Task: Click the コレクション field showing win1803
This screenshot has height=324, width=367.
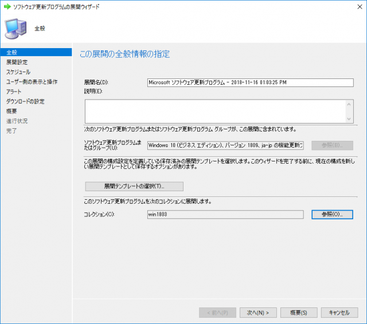Action: pyautogui.click(x=225, y=214)
